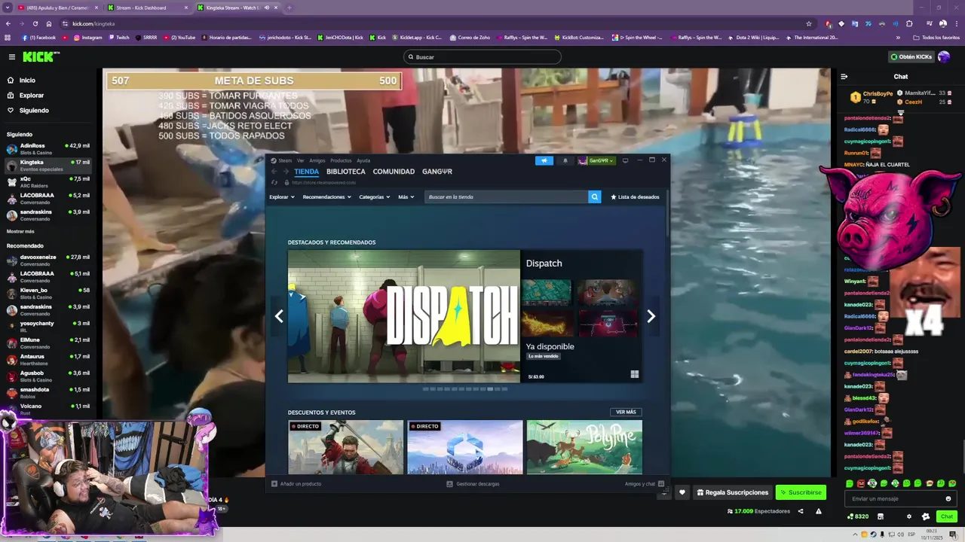Click the Obtén KICKs button

[911, 56]
